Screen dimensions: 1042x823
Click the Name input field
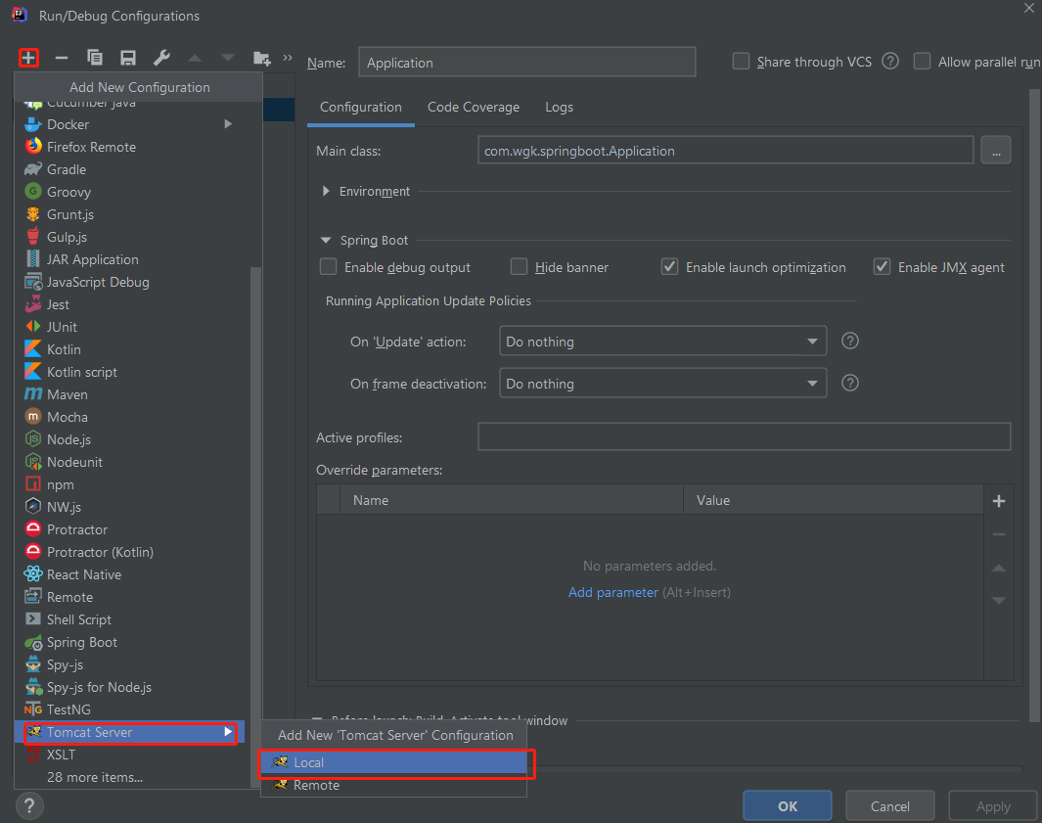[x=527, y=62]
